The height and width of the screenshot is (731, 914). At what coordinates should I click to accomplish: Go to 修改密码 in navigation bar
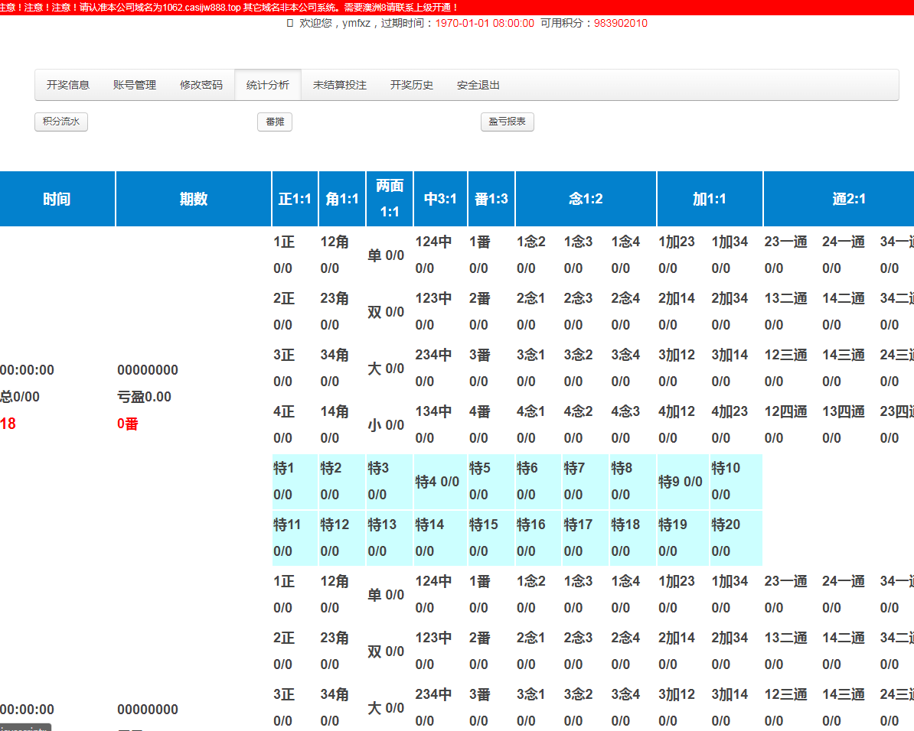coord(201,85)
